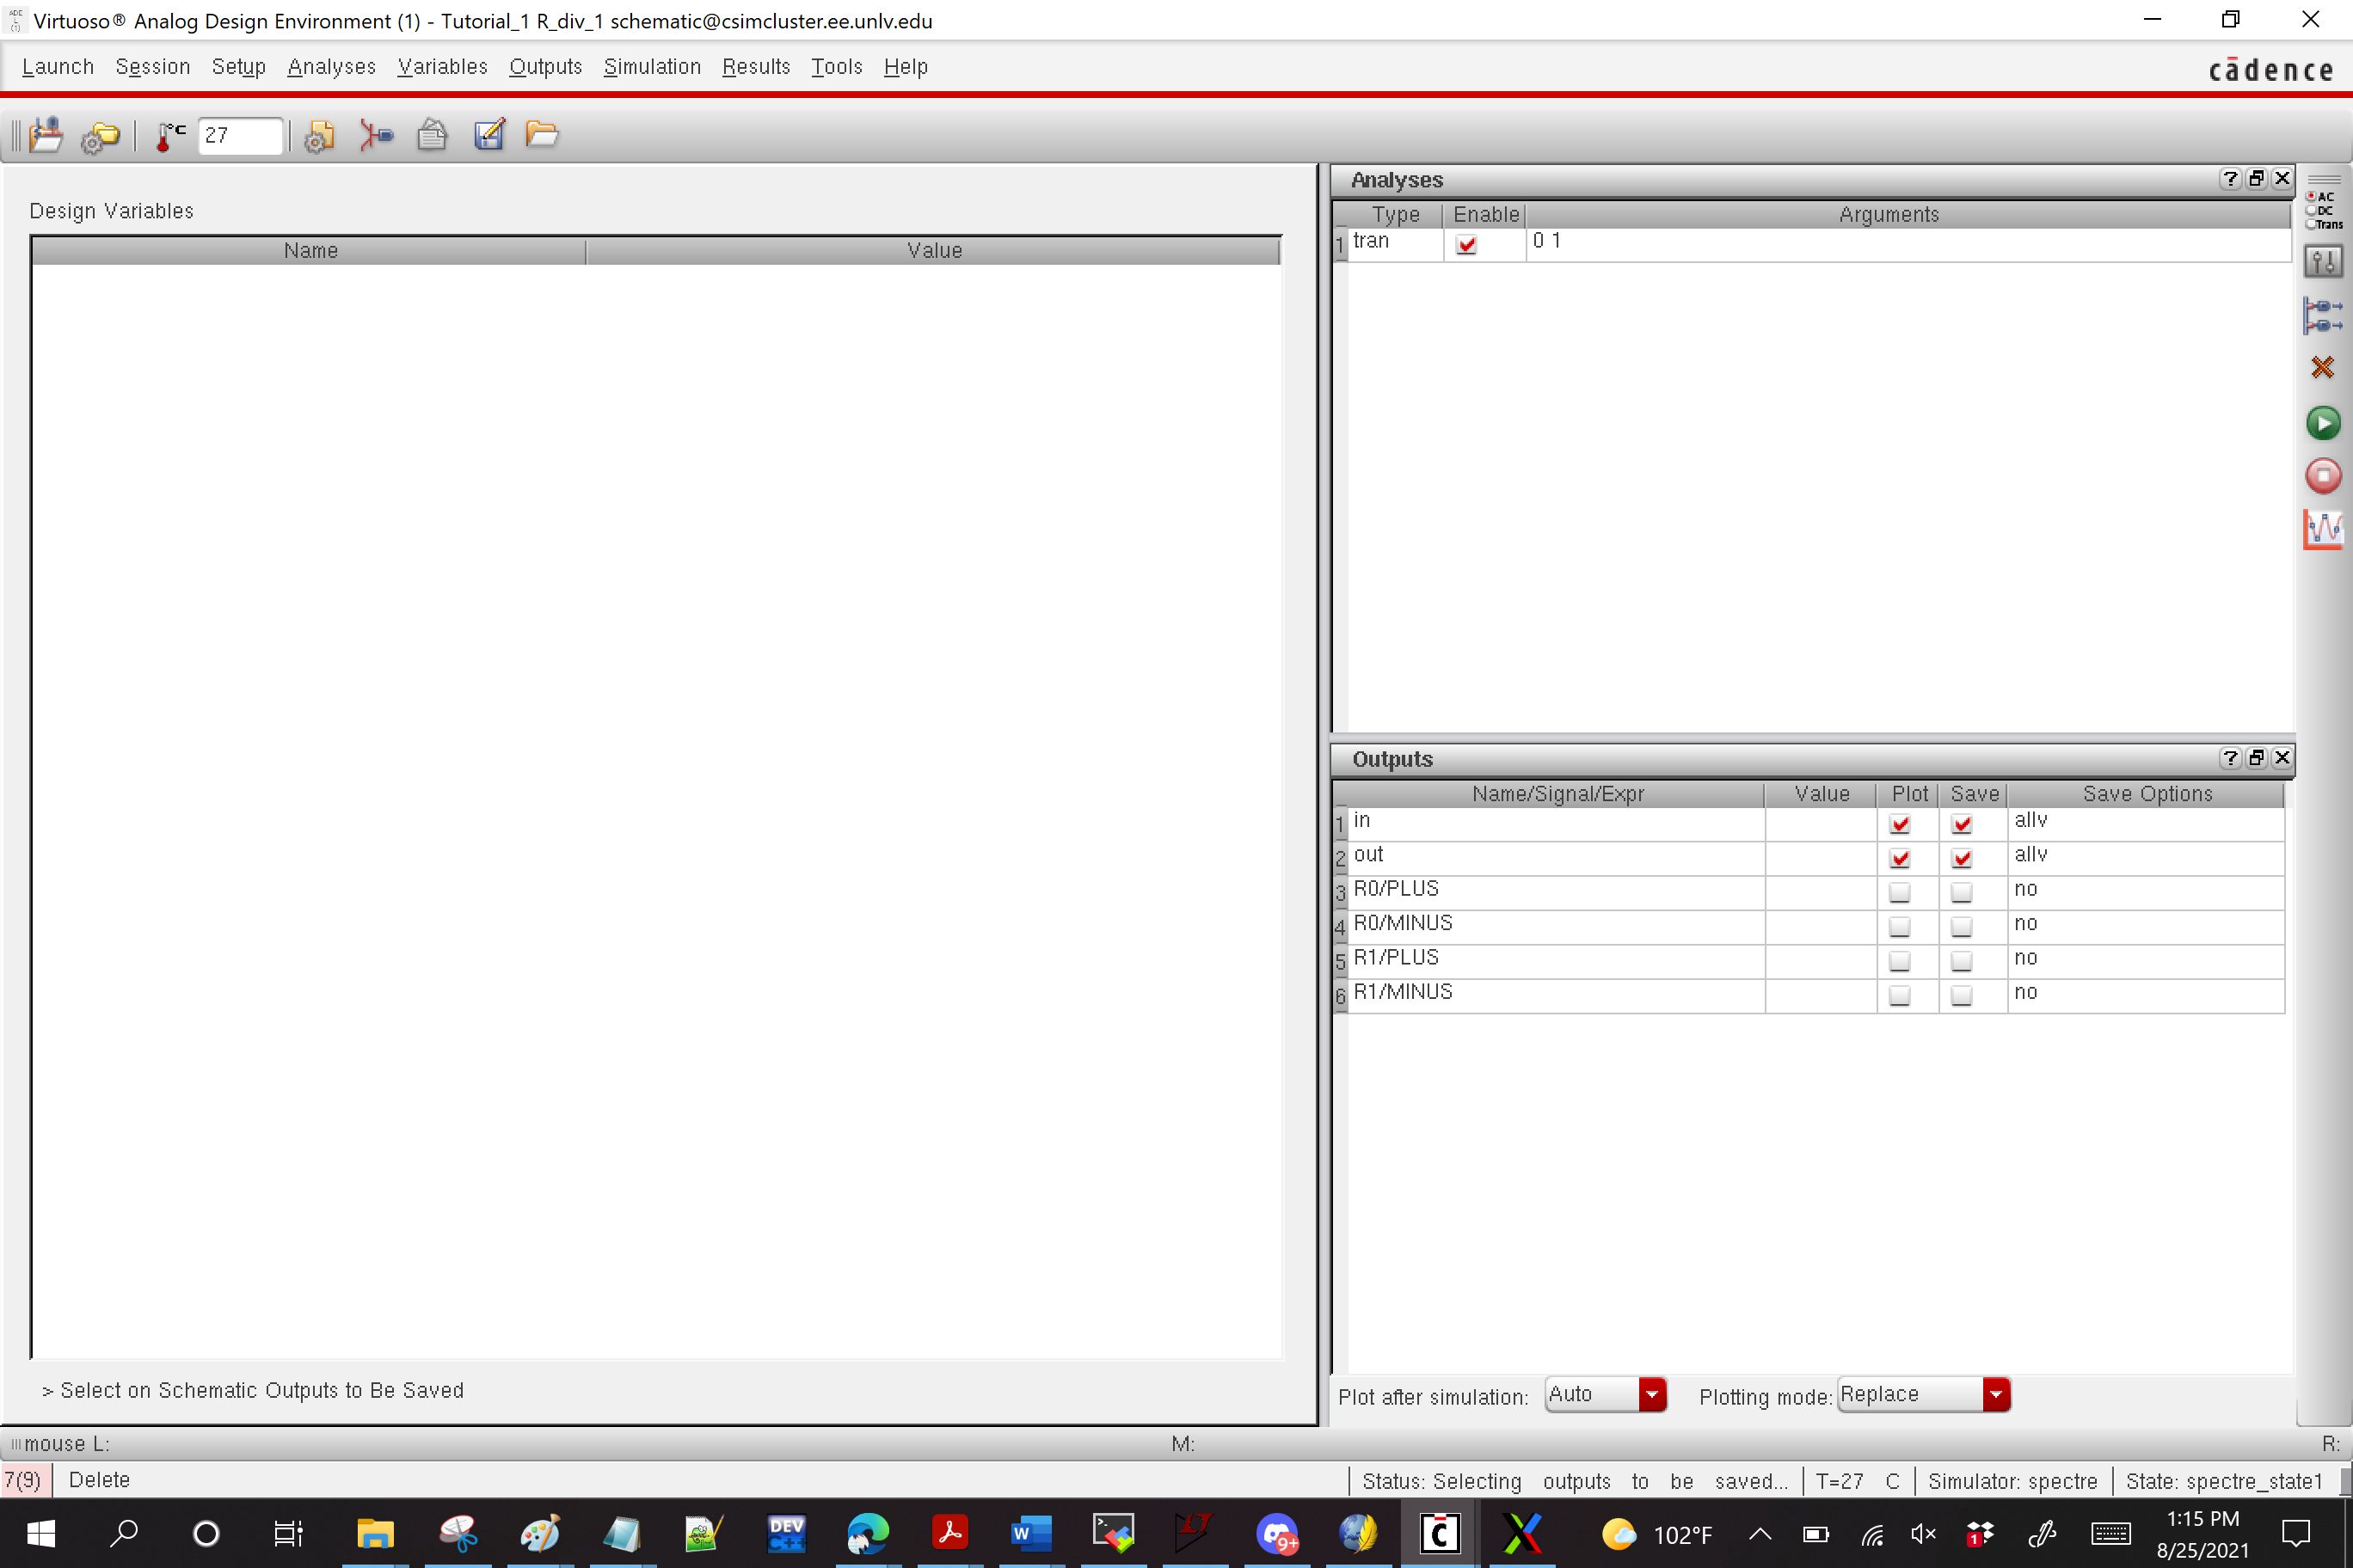Click the red Stop Simulation icon
The width and height of the screenshot is (2353, 1568).
point(2322,476)
